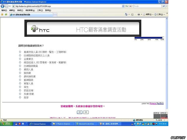Click the red round quick launch icon
Screen dimensions: 187x140
pos(20,124)
